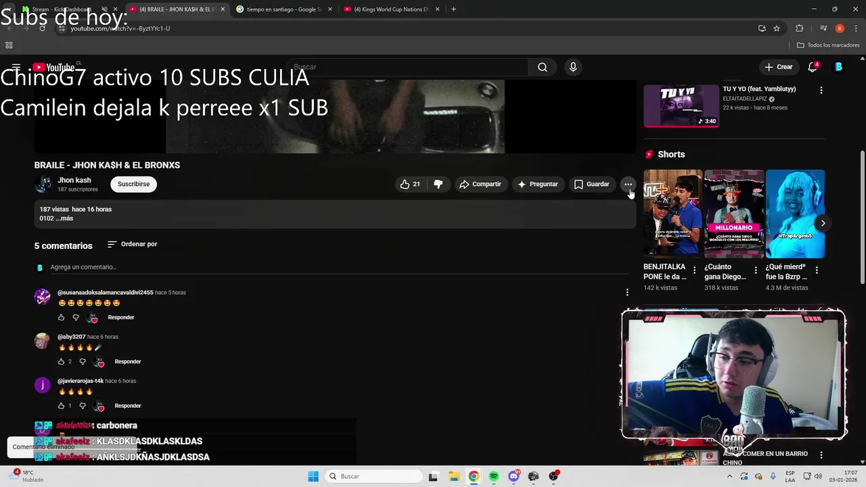The width and height of the screenshot is (866, 487).
Task: Close the BRAILE YouTube browser tab
Action: point(223,9)
